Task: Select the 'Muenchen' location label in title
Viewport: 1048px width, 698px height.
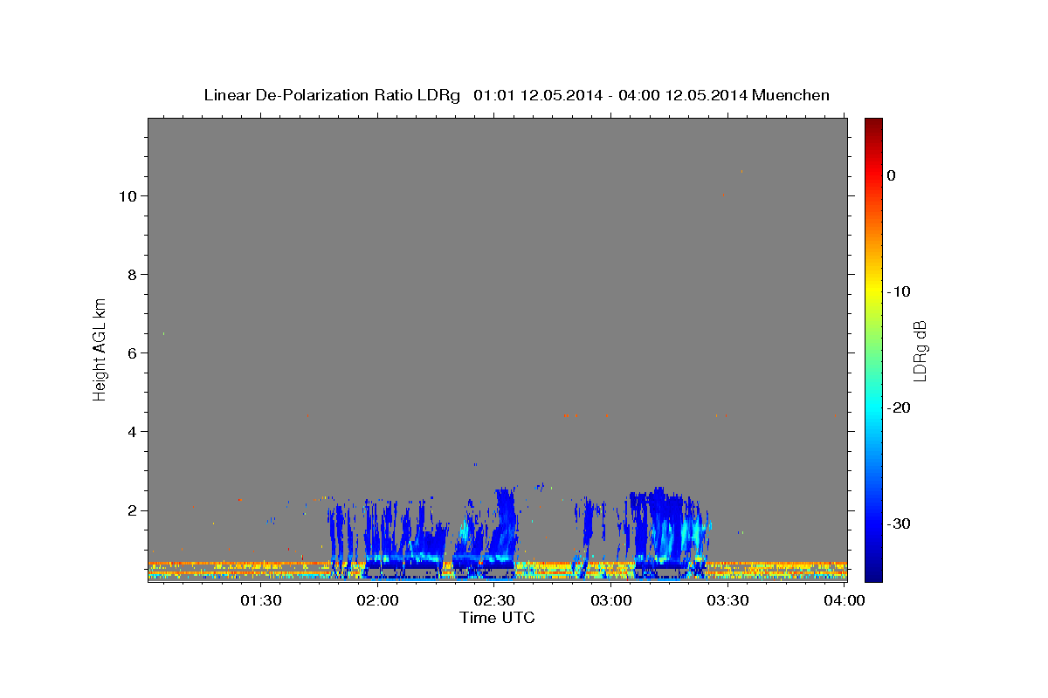Action: point(791,95)
